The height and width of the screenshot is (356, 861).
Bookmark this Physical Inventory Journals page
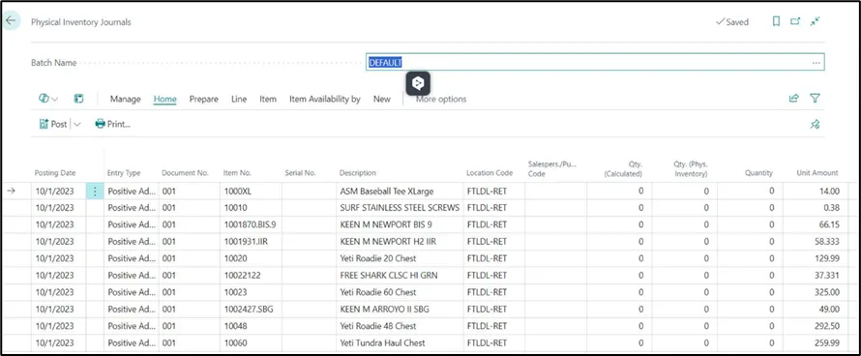776,21
